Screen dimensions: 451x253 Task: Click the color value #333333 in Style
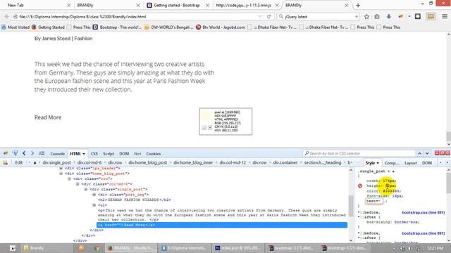pos(392,191)
